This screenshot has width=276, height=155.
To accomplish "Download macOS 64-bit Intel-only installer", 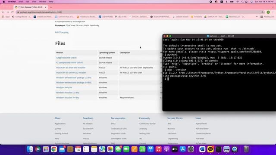I will point(71,68).
